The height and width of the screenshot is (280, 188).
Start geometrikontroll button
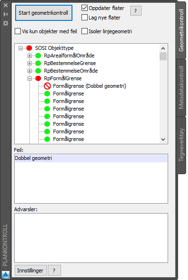click(44, 13)
